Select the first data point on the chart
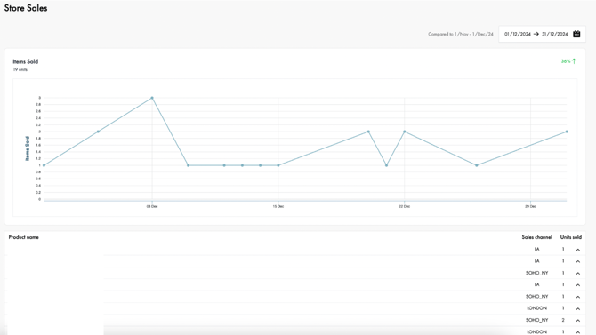The width and height of the screenshot is (596, 335). (44, 165)
